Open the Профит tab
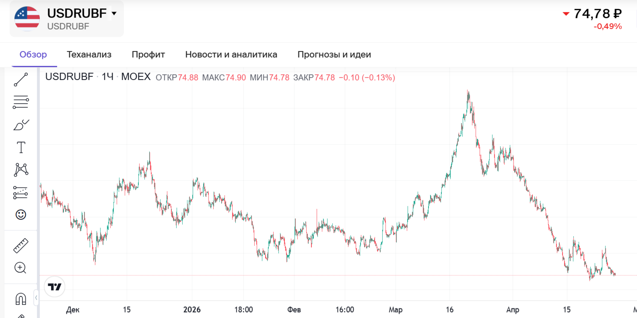 pyautogui.click(x=148, y=55)
